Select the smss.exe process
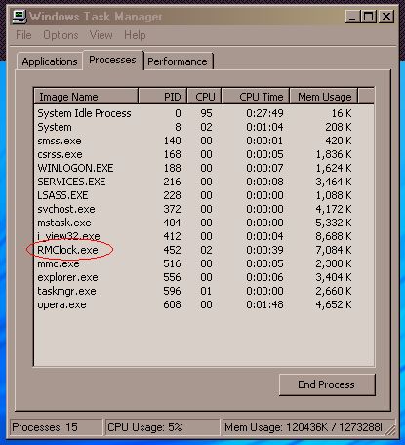Image resolution: width=405 pixels, height=445 pixels. (204, 141)
